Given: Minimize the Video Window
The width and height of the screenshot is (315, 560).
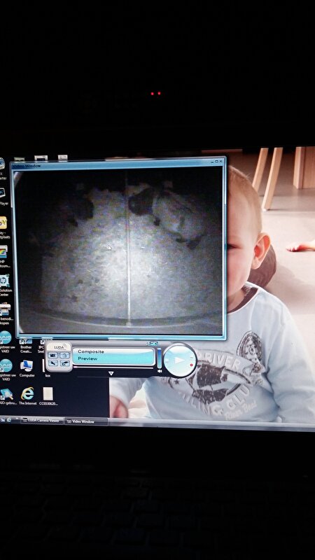Looking at the screenshot, I should pos(212,162).
